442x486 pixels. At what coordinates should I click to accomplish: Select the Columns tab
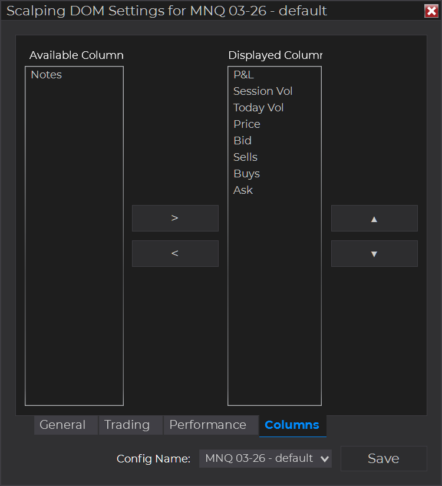[x=292, y=425]
